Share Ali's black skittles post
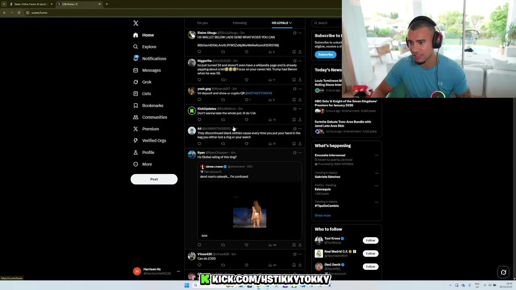This screenshot has width=516, height=290. [300, 143]
